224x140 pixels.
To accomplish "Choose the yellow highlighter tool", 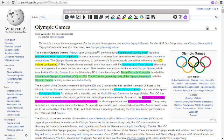I will [124, 17].
